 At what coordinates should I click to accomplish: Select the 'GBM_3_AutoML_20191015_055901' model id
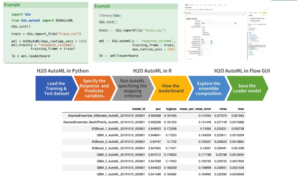(121, 155)
